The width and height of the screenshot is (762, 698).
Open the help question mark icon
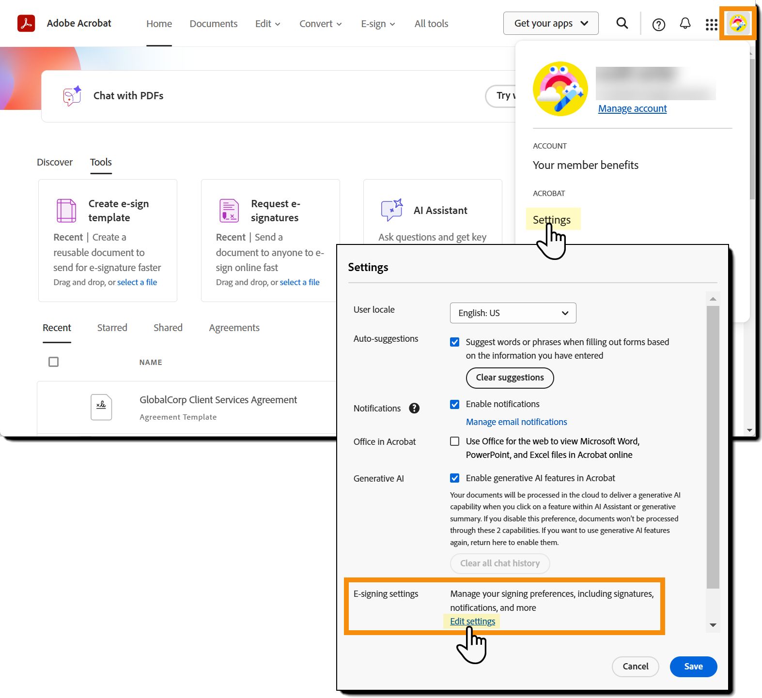coord(658,24)
